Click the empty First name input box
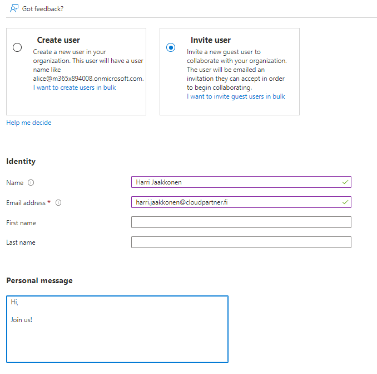Viewport: 377px width, 374px height. [x=241, y=222]
